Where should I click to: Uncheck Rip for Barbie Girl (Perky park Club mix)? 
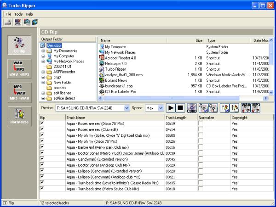(x=42, y=147)
